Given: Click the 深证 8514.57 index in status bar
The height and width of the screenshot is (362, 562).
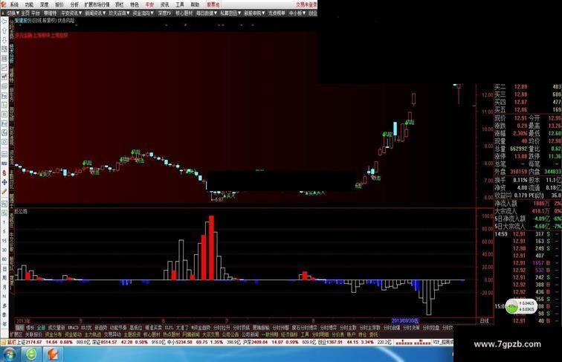Looking at the screenshot, I should click(105, 342).
